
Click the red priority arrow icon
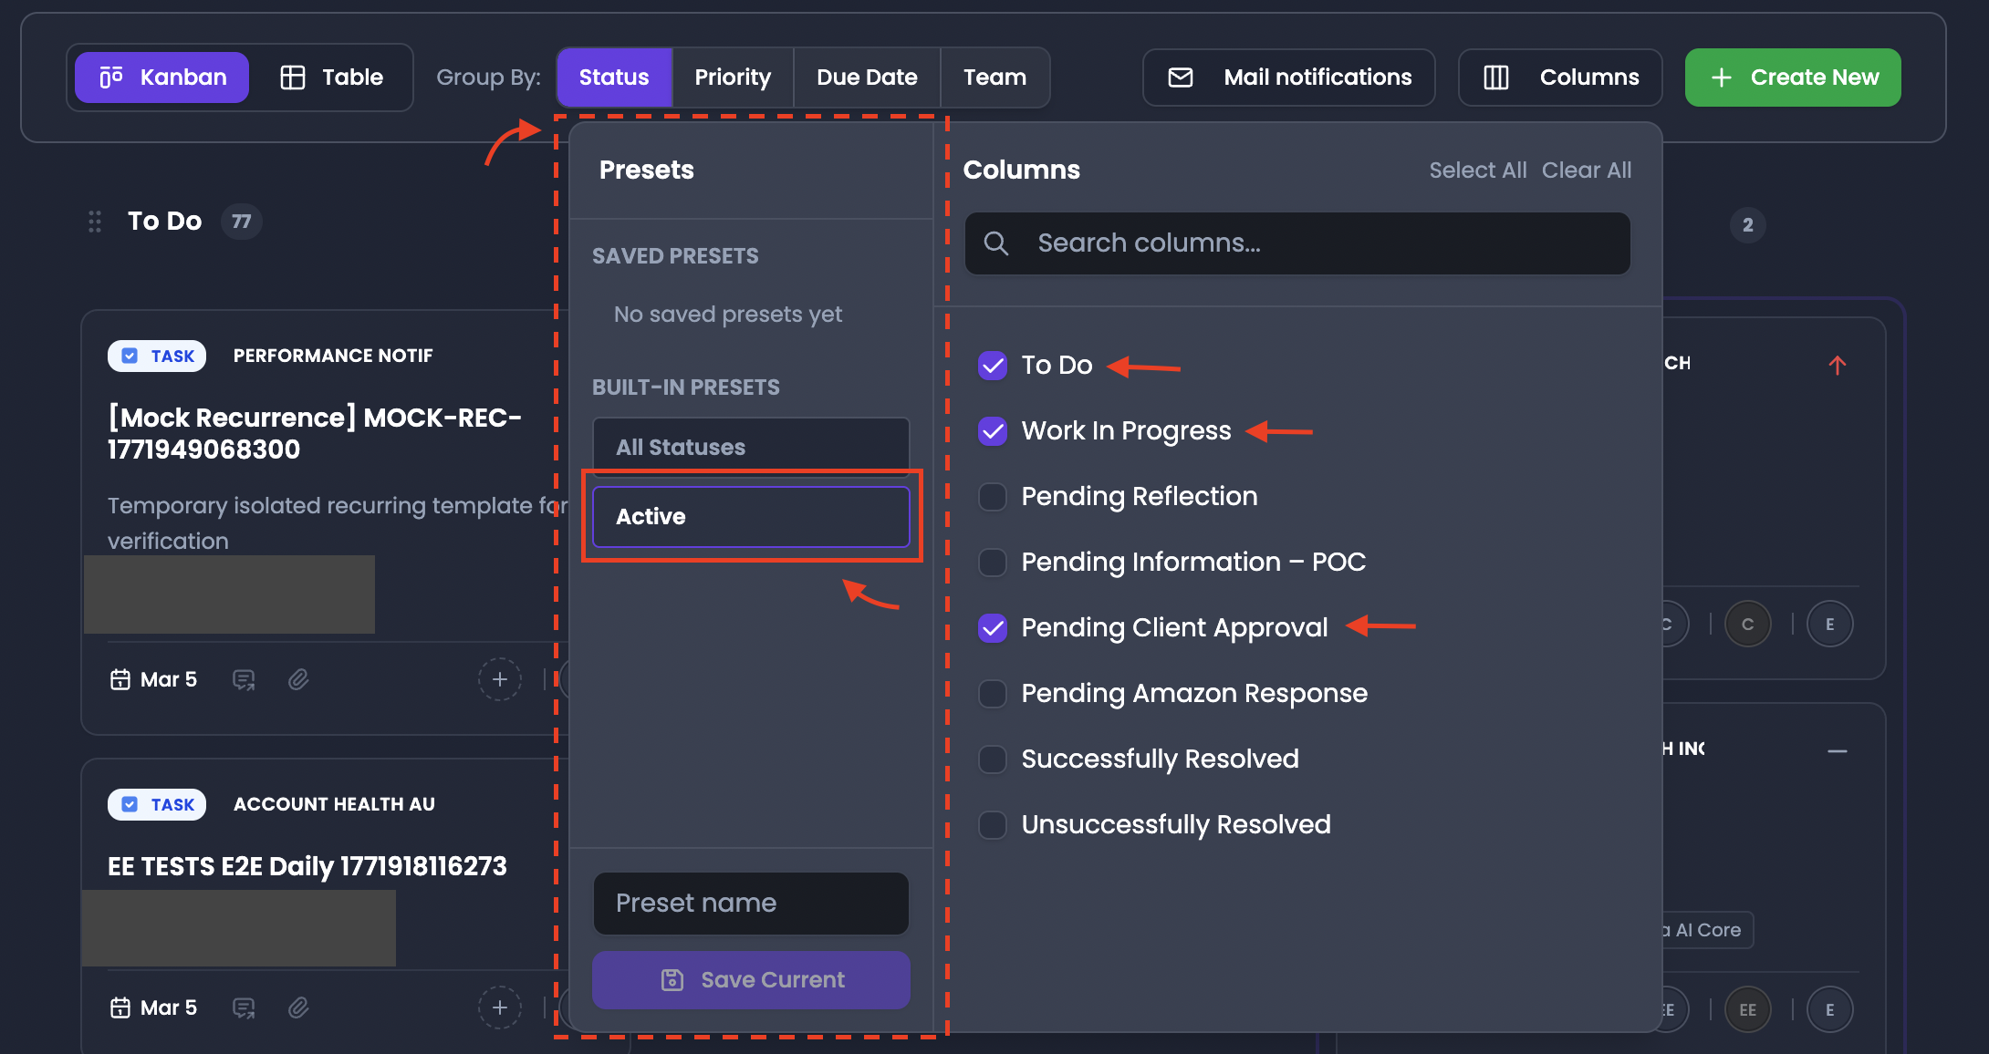click(1838, 365)
